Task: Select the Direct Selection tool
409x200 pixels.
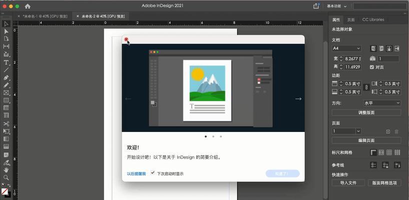Action: (7, 31)
